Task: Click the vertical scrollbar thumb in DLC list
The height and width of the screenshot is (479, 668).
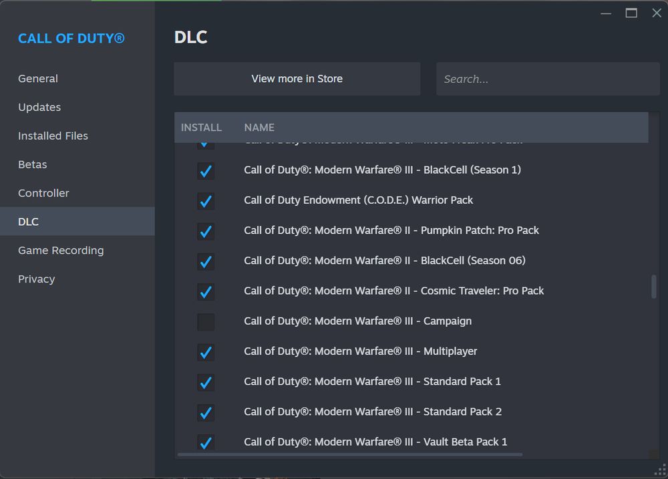Action: [653, 287]
